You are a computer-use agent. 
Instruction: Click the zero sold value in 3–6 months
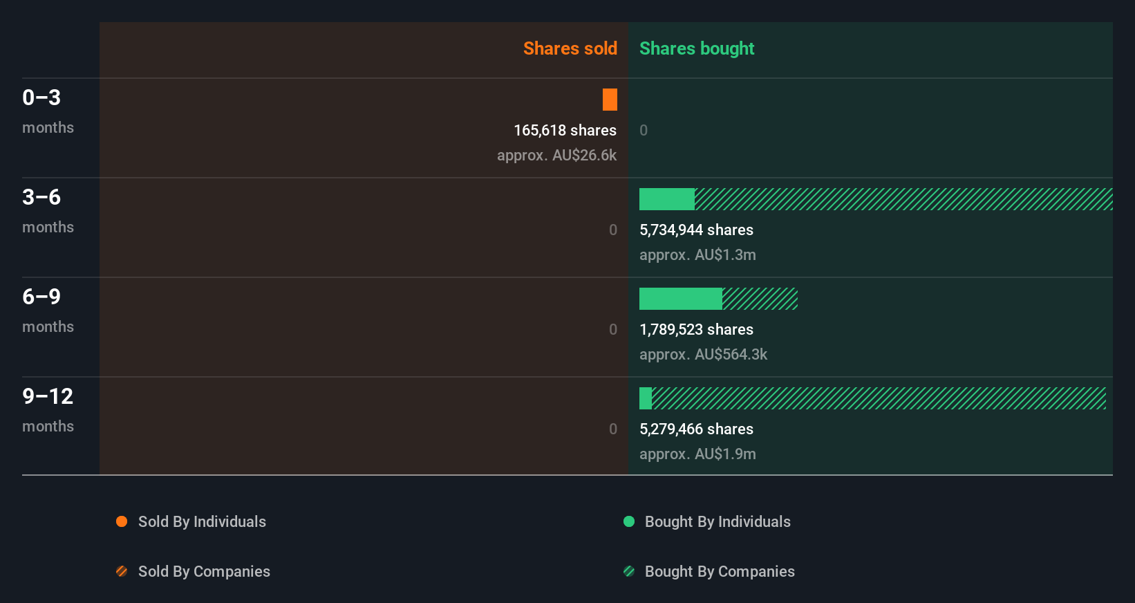coord(613,230)
